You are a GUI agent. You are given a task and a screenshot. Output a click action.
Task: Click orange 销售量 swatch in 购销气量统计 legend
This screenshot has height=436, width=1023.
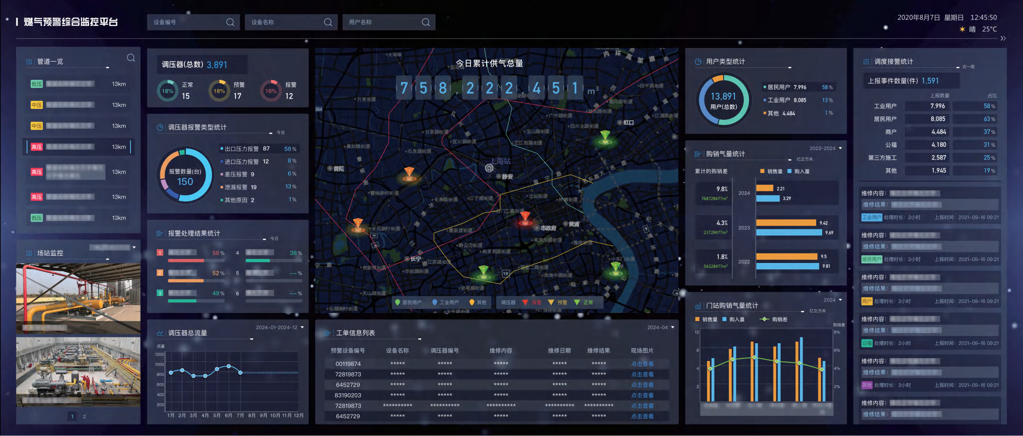click(x=762, y=171)
